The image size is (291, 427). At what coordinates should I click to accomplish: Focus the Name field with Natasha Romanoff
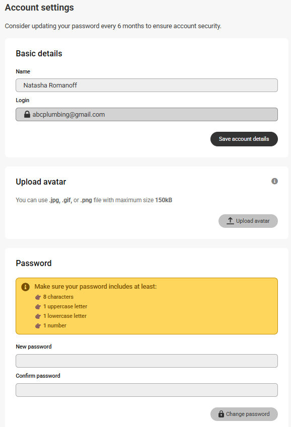pyautogui.click(x=147, y=85)
